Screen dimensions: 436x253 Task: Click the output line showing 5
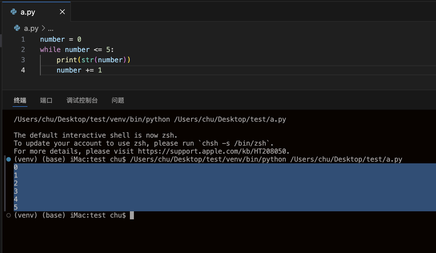16,207
